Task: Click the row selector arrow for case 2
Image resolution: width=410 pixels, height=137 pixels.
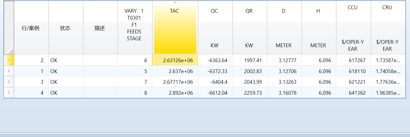Action: 9,60
